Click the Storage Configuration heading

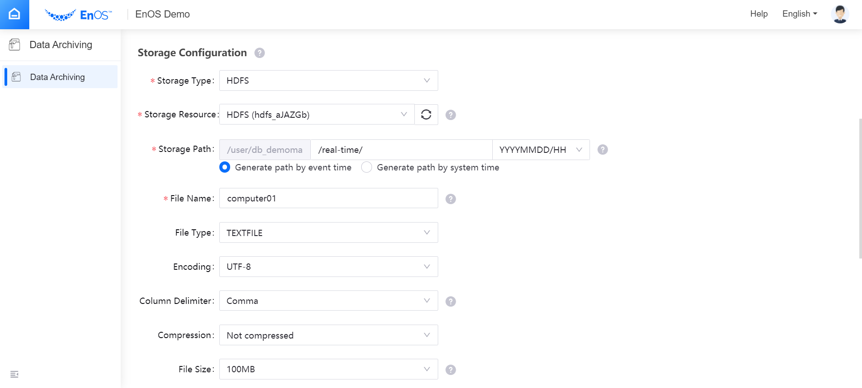tap(192, 53)
